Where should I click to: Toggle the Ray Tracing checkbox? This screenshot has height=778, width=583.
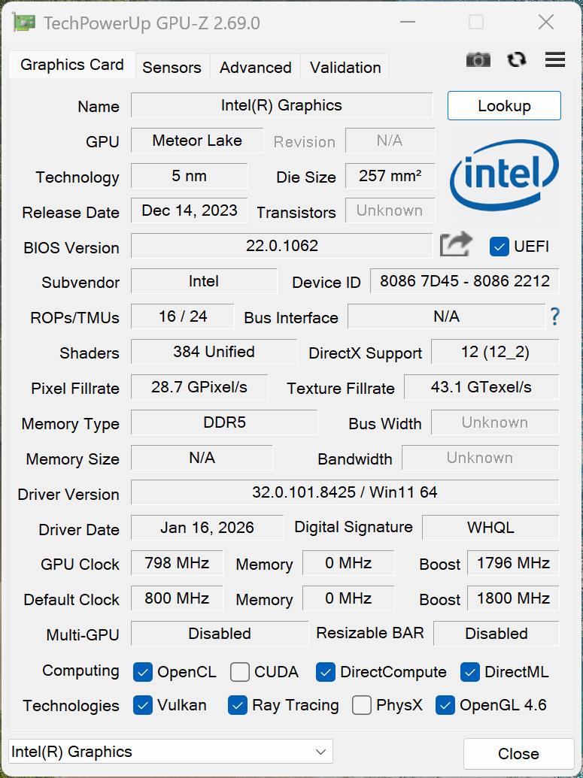[x=238, y=705]
